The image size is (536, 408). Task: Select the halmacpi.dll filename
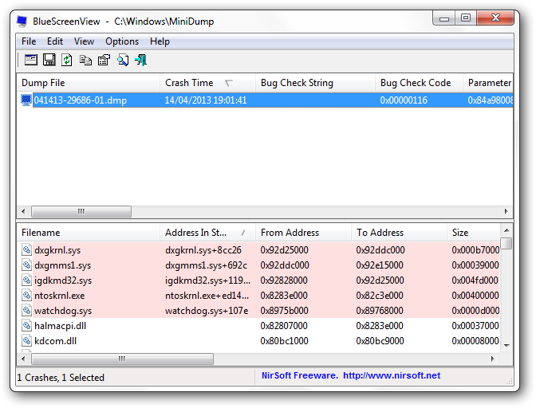(60, 326)
